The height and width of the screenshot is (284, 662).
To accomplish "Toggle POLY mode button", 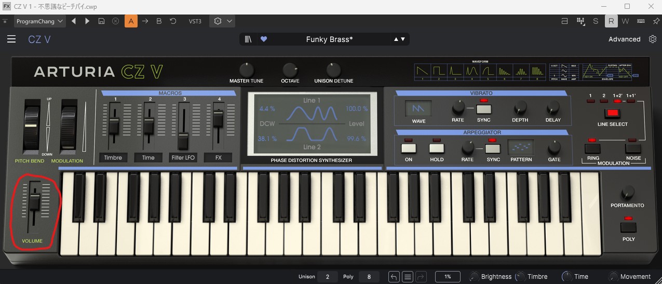I will (x=628, y=228).
